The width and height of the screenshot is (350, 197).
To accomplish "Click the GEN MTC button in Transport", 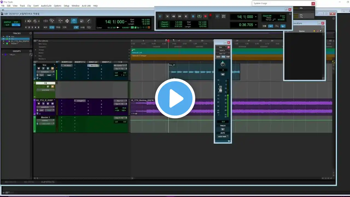I will point(223,16).
